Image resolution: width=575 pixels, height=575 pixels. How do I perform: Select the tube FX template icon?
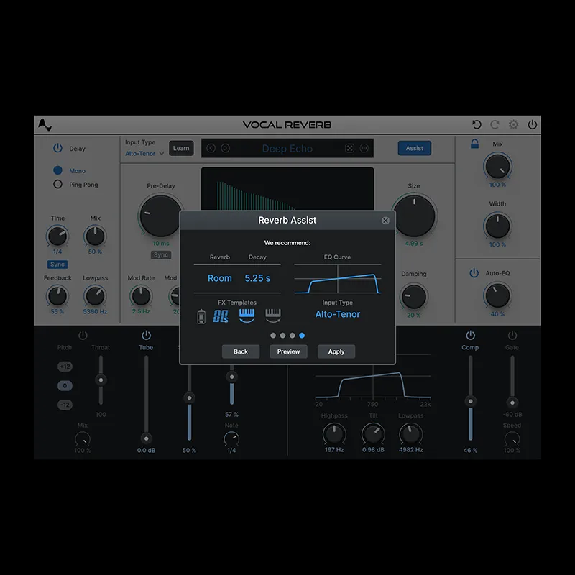coord(201,316)
